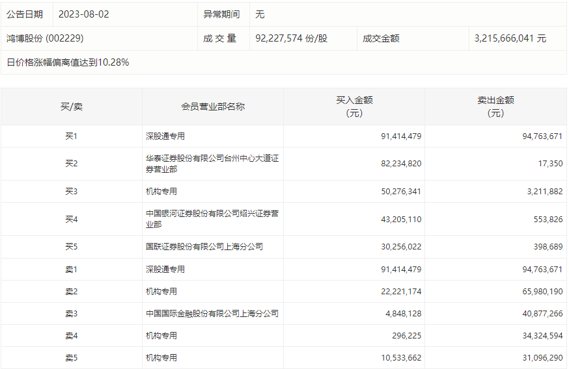Select sell amount 40,877,266
The image size is (569, 369).
pyautogui.click(x=542, y=314)
